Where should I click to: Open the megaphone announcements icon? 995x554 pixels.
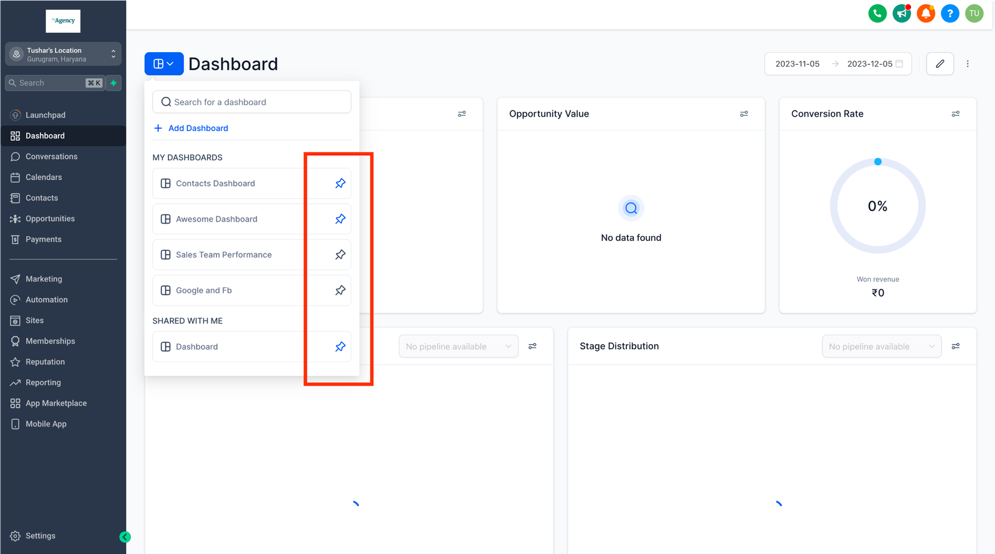pos(901,13)
